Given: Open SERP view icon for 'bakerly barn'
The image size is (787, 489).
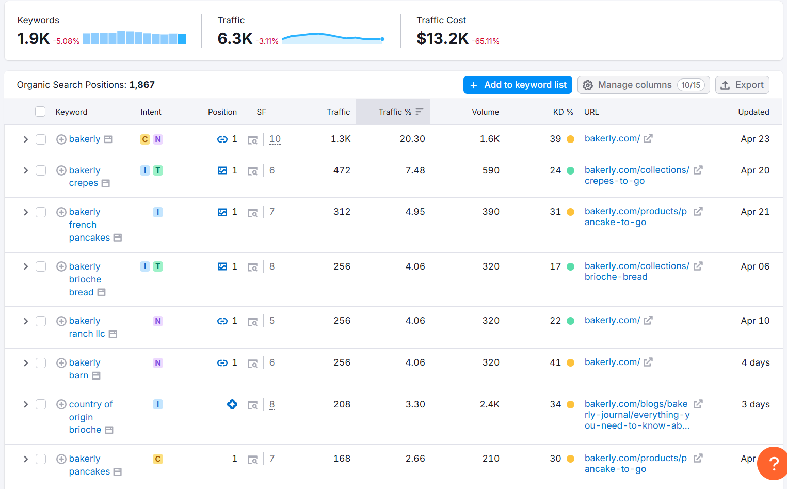Looking at the screenshot, I should (252, 364).
